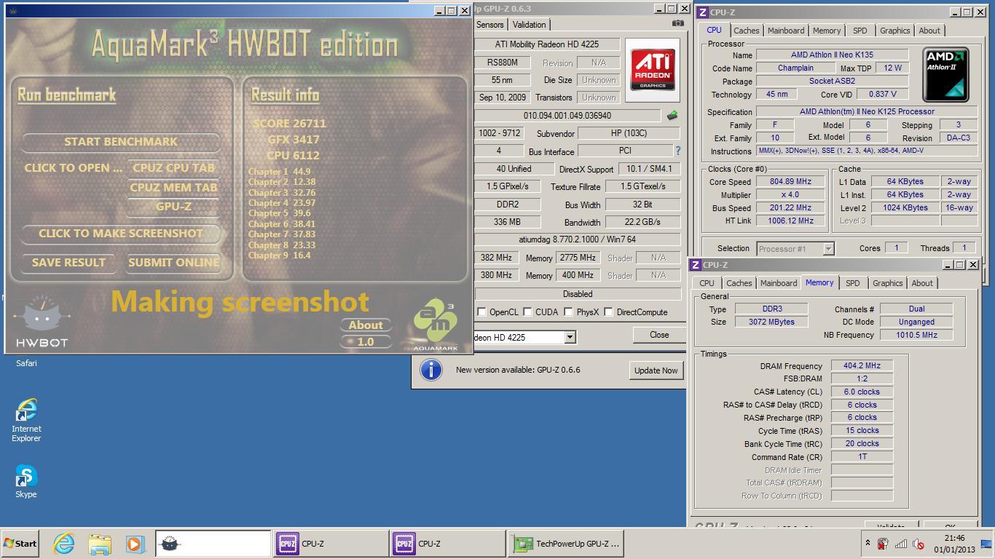
Task: Enable the PhysX checkbox
Action: tap(568, 312)
